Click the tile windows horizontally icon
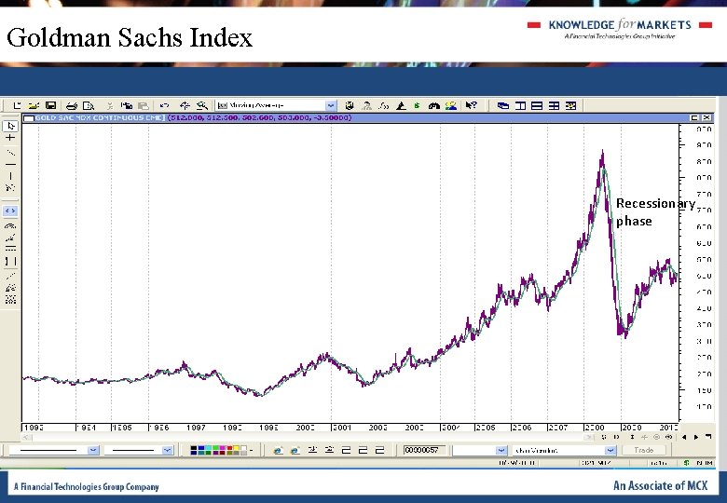This screenshot has height=503, width=727. (x=537, y=105)
